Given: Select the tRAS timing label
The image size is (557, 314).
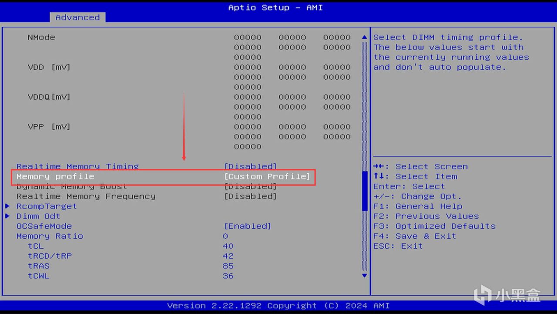Looking at the screenshot, I should 39,266.
